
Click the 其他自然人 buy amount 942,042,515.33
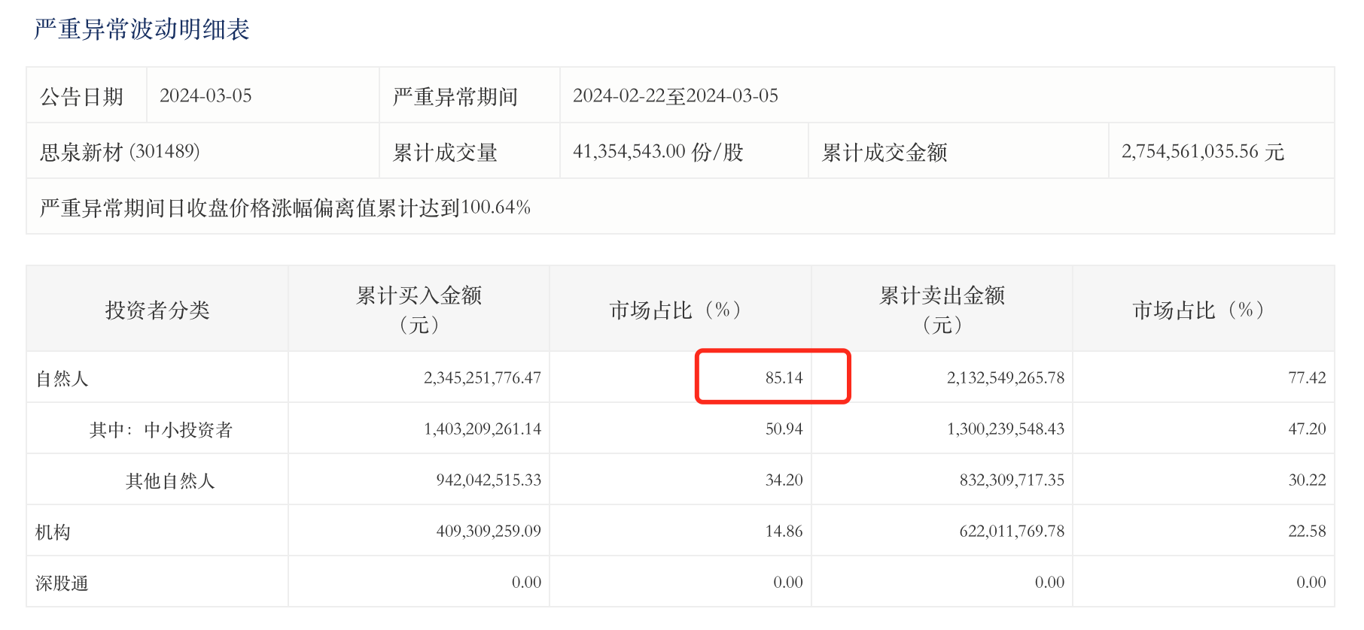(489, 480)
